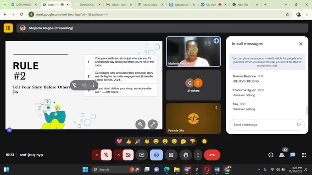Image resolution: width=312 pixels, height=175 pixels.
Task: Unpin the presentation tile
Action: [74, 85]
